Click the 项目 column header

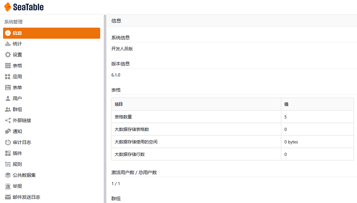(x=196, y=104)
